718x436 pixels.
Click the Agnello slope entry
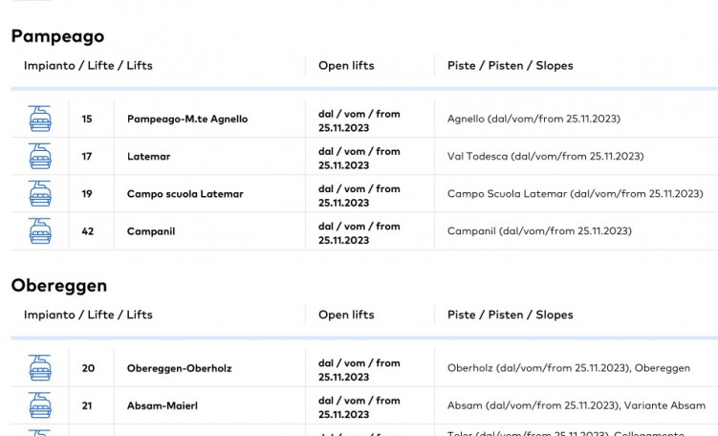533,120
